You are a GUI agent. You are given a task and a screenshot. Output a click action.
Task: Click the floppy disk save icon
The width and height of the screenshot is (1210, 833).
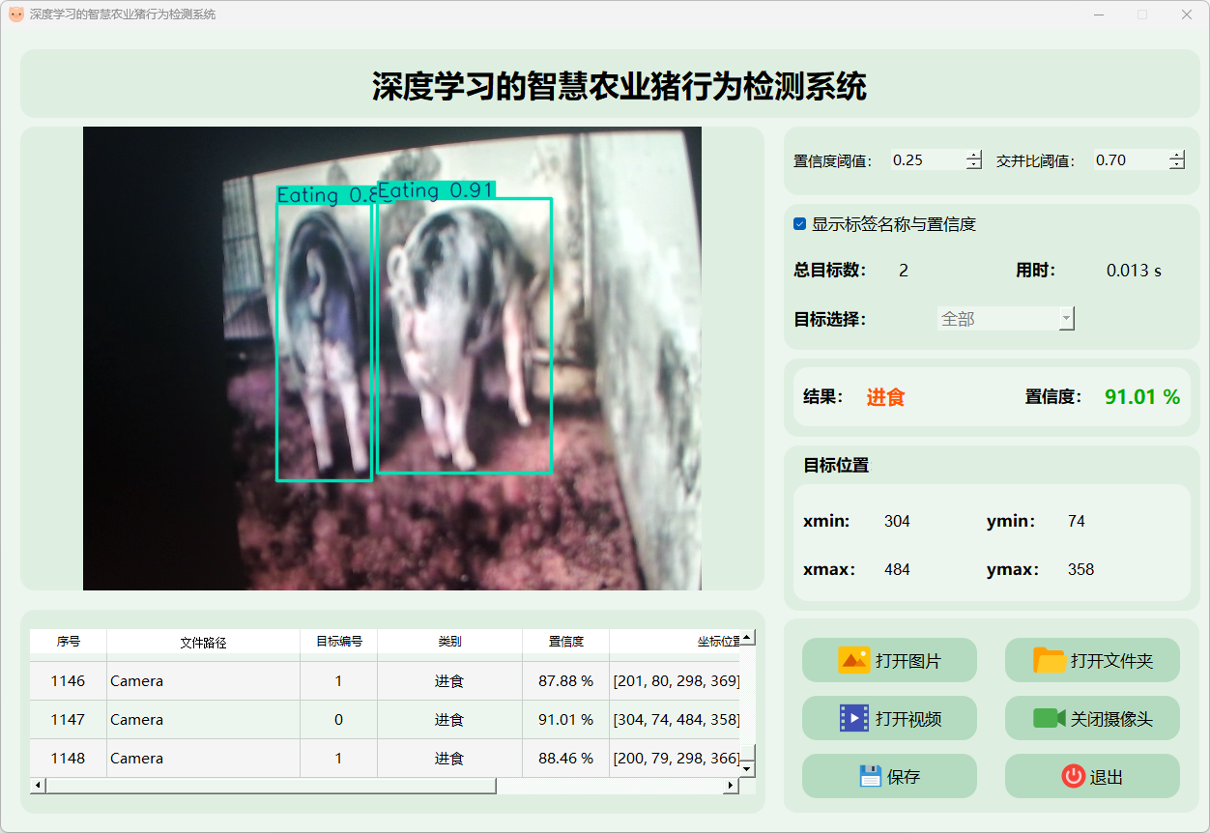pyautogui.click(x=870, y=776)
